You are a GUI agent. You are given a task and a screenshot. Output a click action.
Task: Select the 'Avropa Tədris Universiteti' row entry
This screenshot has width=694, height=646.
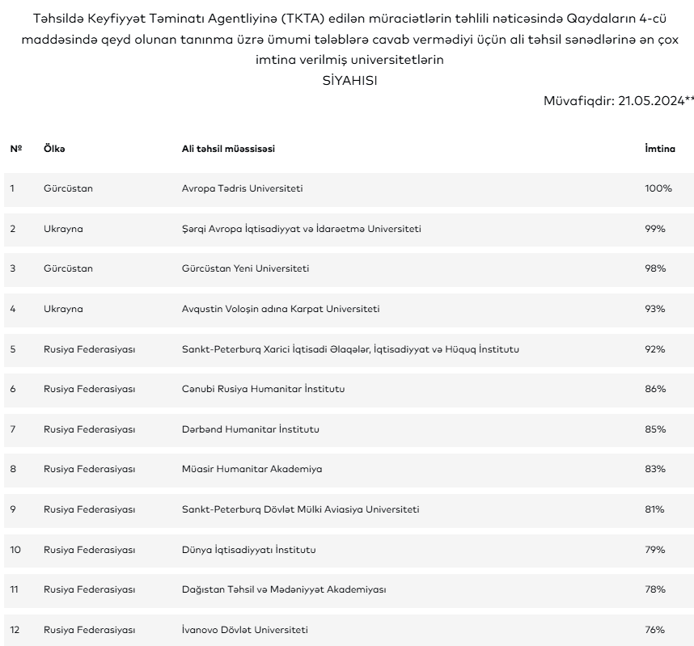[x=242, y=188]
